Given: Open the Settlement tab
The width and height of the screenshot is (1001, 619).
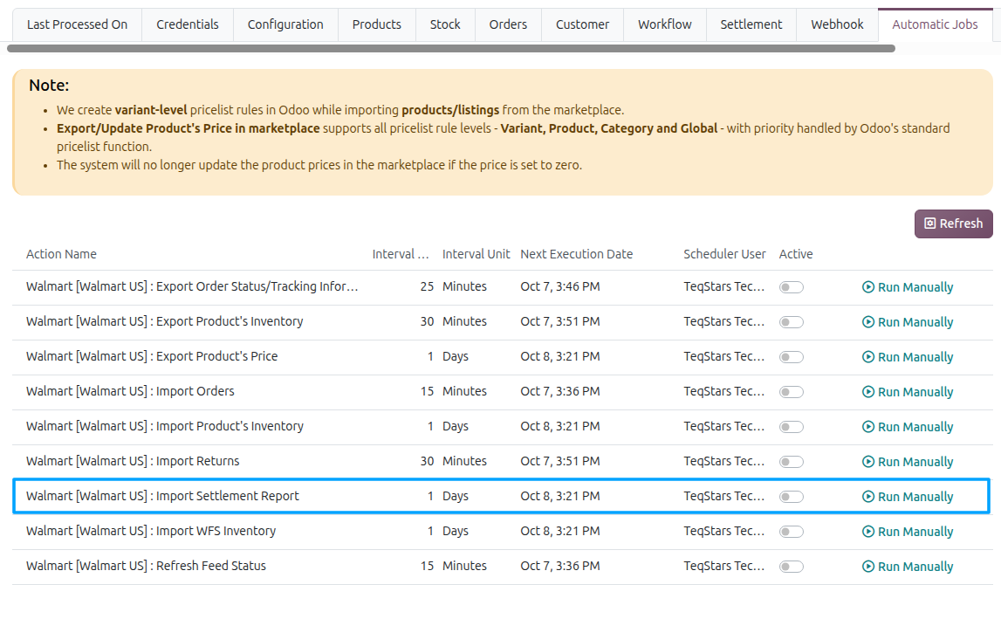Looking at the screenshot, I should pos(751,25).
